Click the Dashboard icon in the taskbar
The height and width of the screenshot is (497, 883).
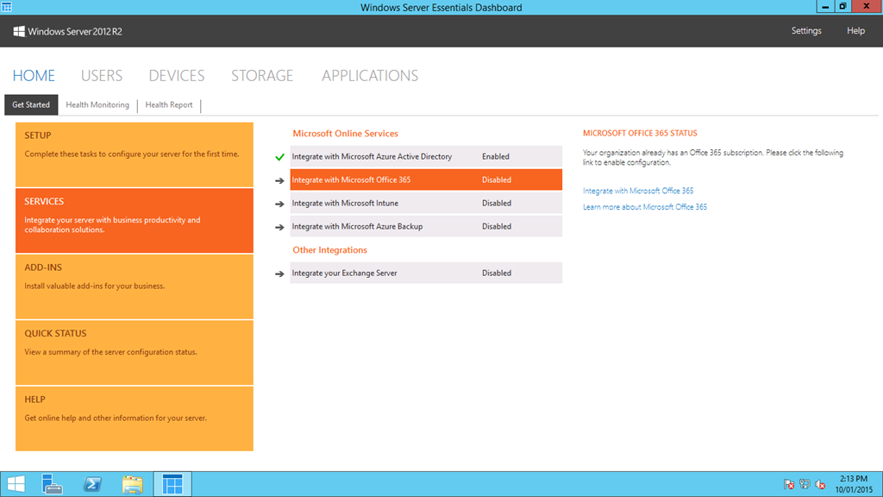(172, 484)
